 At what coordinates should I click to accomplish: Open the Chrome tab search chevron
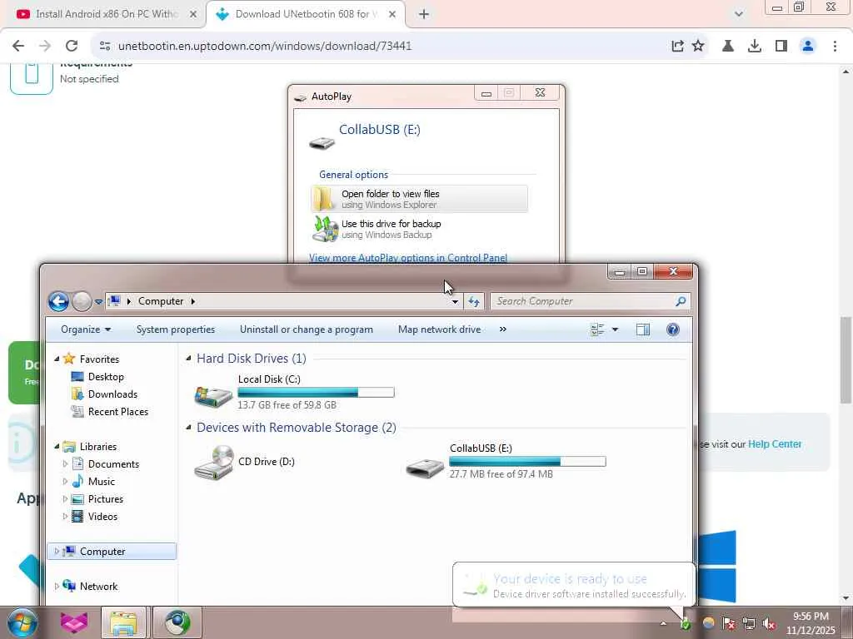[x=738, y=14]
